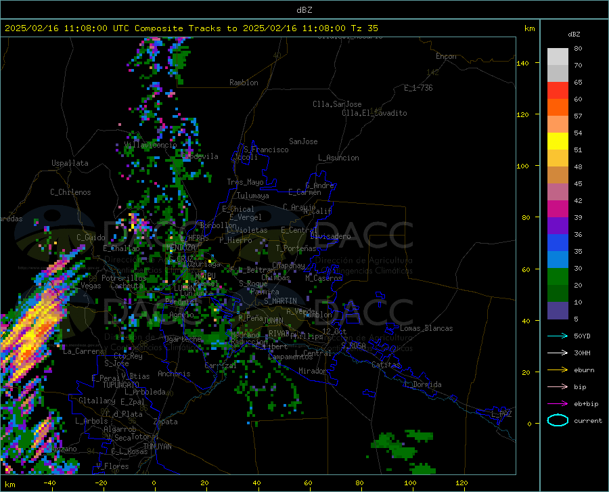This screenshot has height=492, width=609.
Task: Click the 'dBZ' title in top bar
Action: [x=304, y=10]
